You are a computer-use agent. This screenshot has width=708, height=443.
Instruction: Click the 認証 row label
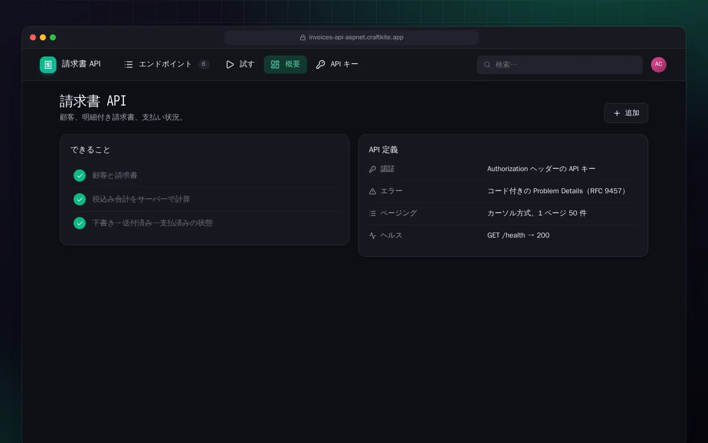388,169
